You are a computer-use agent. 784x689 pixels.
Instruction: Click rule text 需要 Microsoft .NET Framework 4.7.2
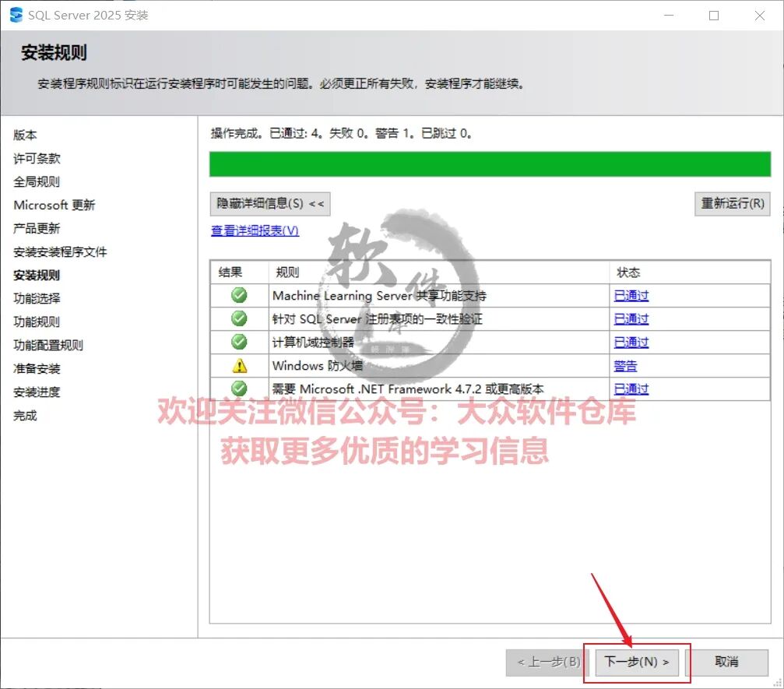(x=408, y=389)
